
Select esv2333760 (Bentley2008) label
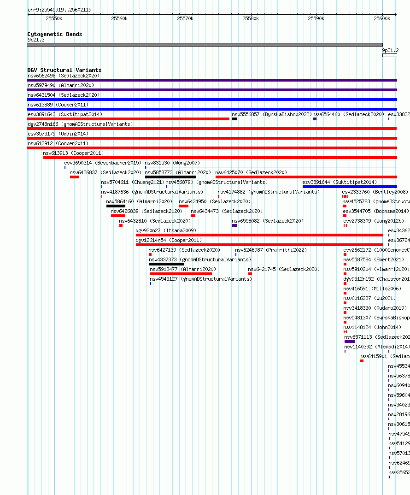coord(375,192)
